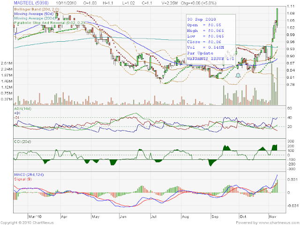The height and width of the screenshot is (225, 300).
Task: Click the CCI (20d) indicator label
Action: 22,142
